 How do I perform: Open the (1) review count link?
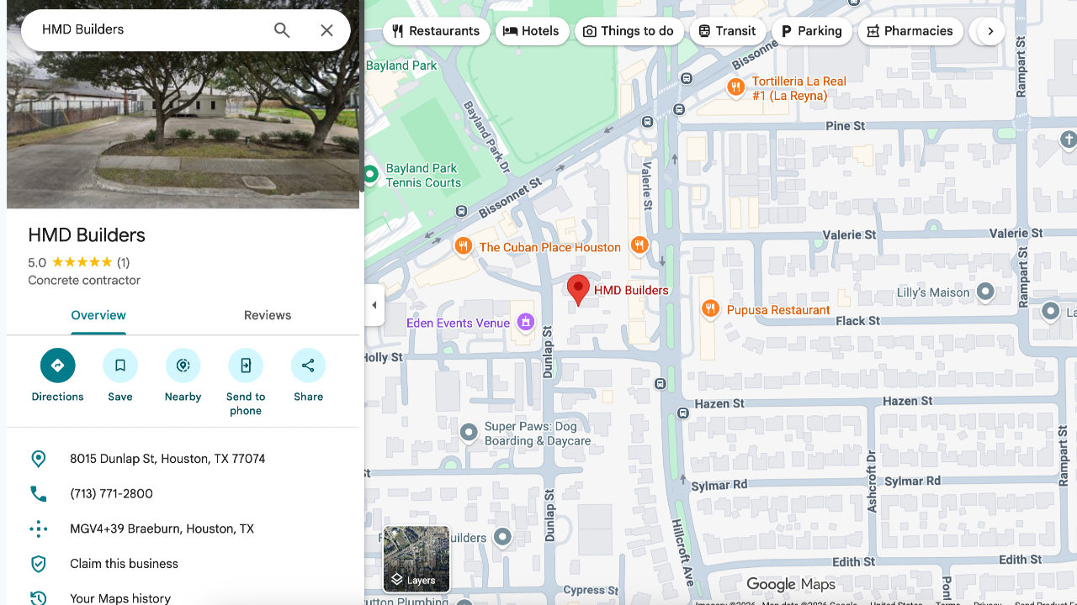pyautogui.click(x=123, y=262)
